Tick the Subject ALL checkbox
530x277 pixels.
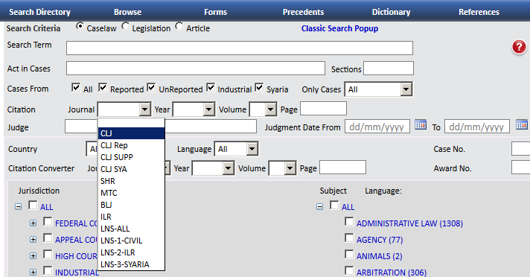tap(334, 206)
